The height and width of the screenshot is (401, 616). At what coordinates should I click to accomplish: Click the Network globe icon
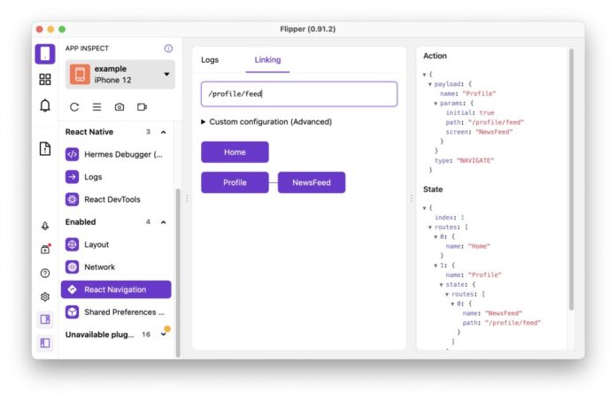click(72, 267)
